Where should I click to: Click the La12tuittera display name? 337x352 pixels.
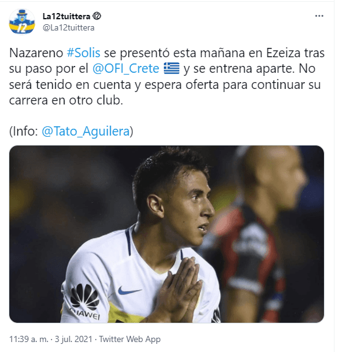[x=66, y=16]
